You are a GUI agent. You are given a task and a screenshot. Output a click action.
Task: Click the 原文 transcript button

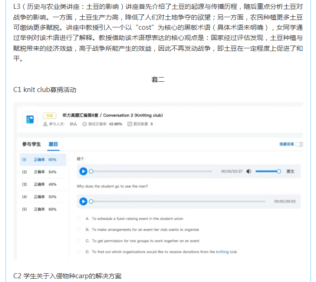(x=290, y=171)
